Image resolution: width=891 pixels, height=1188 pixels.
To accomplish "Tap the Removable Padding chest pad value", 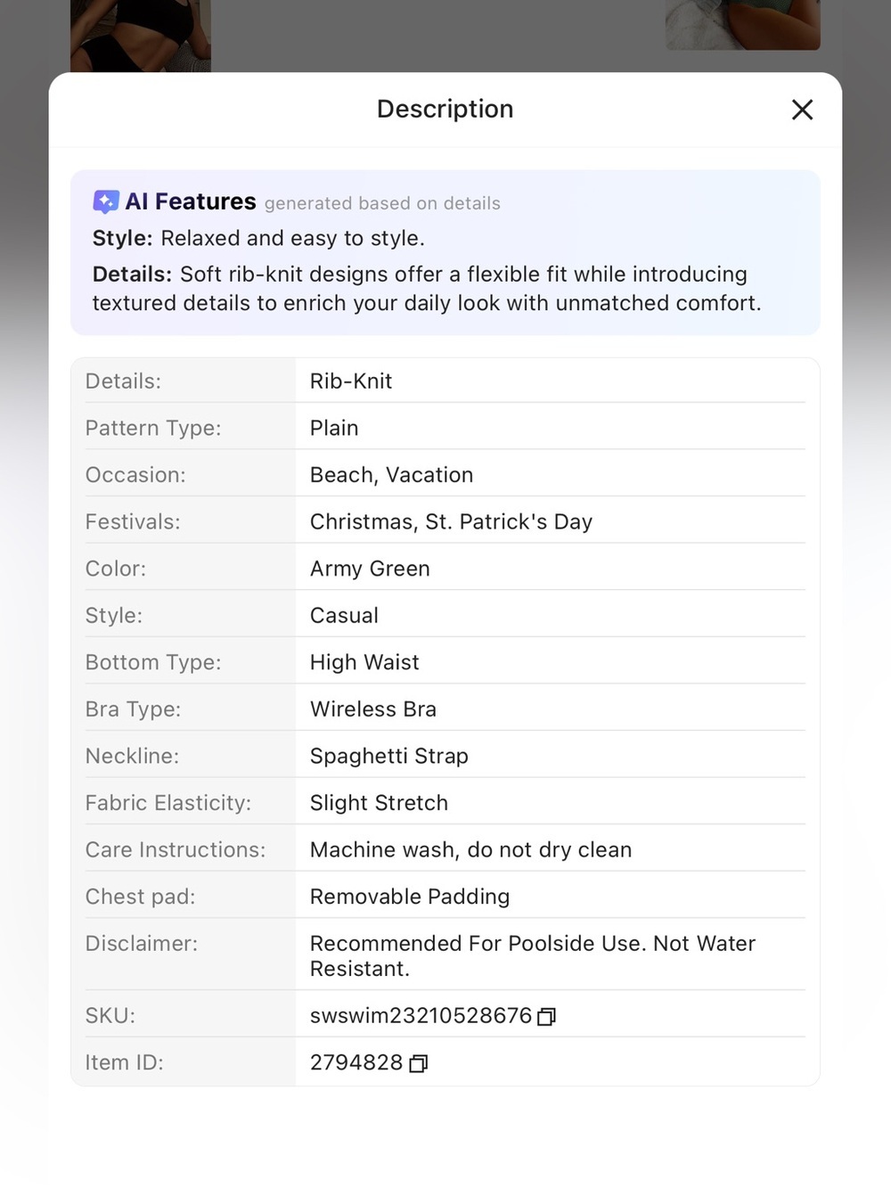I will (410, 897).
